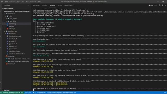Open the View menu

[19, 2]
